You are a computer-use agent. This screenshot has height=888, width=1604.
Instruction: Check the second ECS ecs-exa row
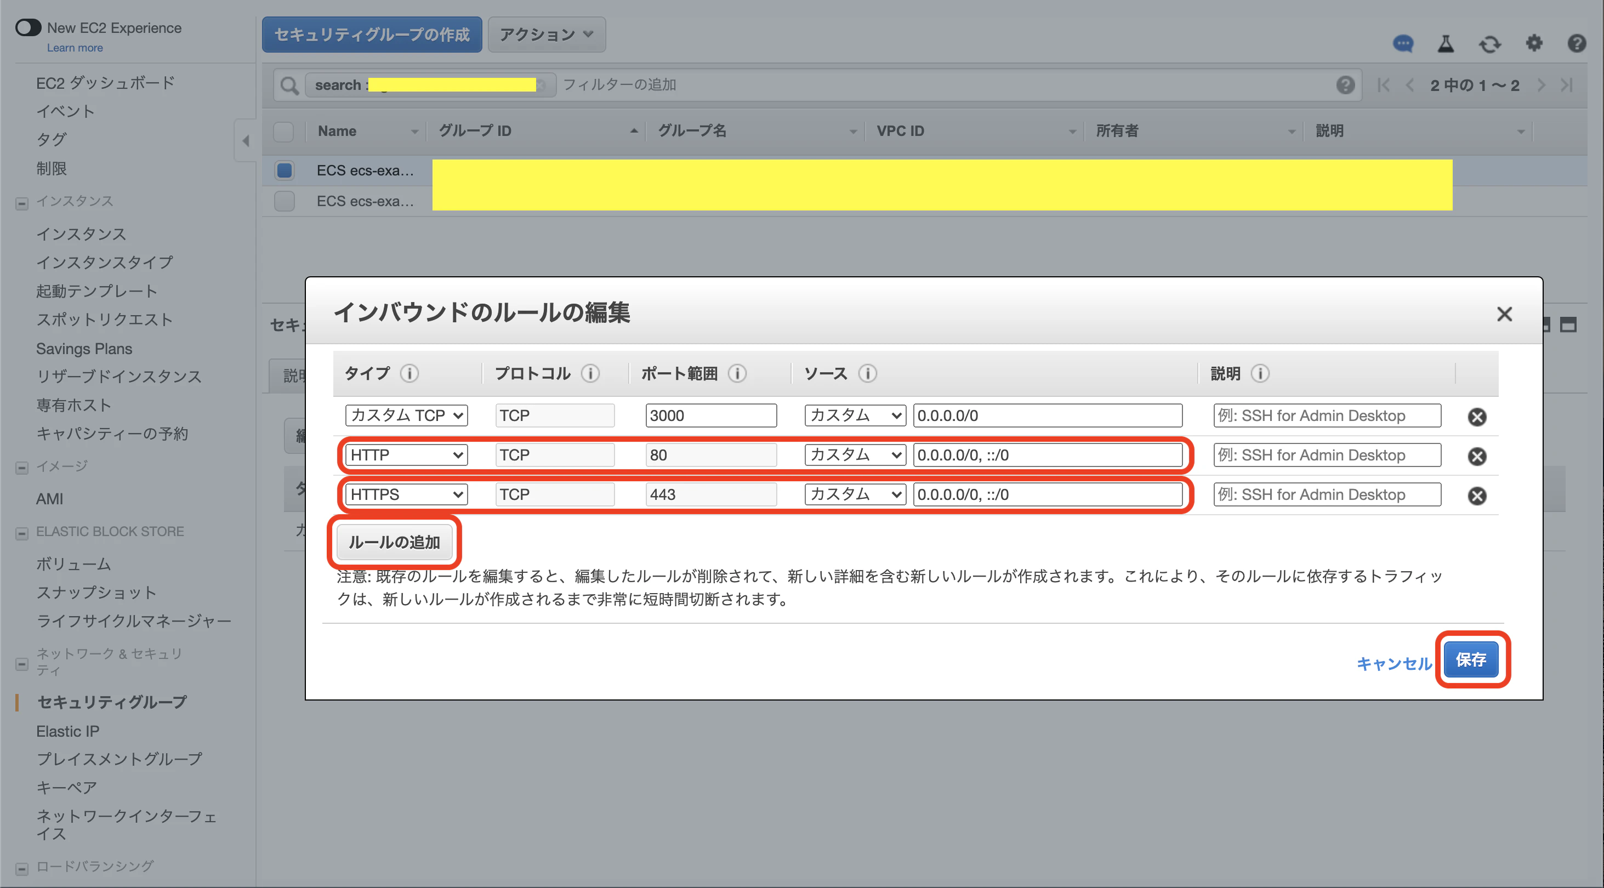285,201
